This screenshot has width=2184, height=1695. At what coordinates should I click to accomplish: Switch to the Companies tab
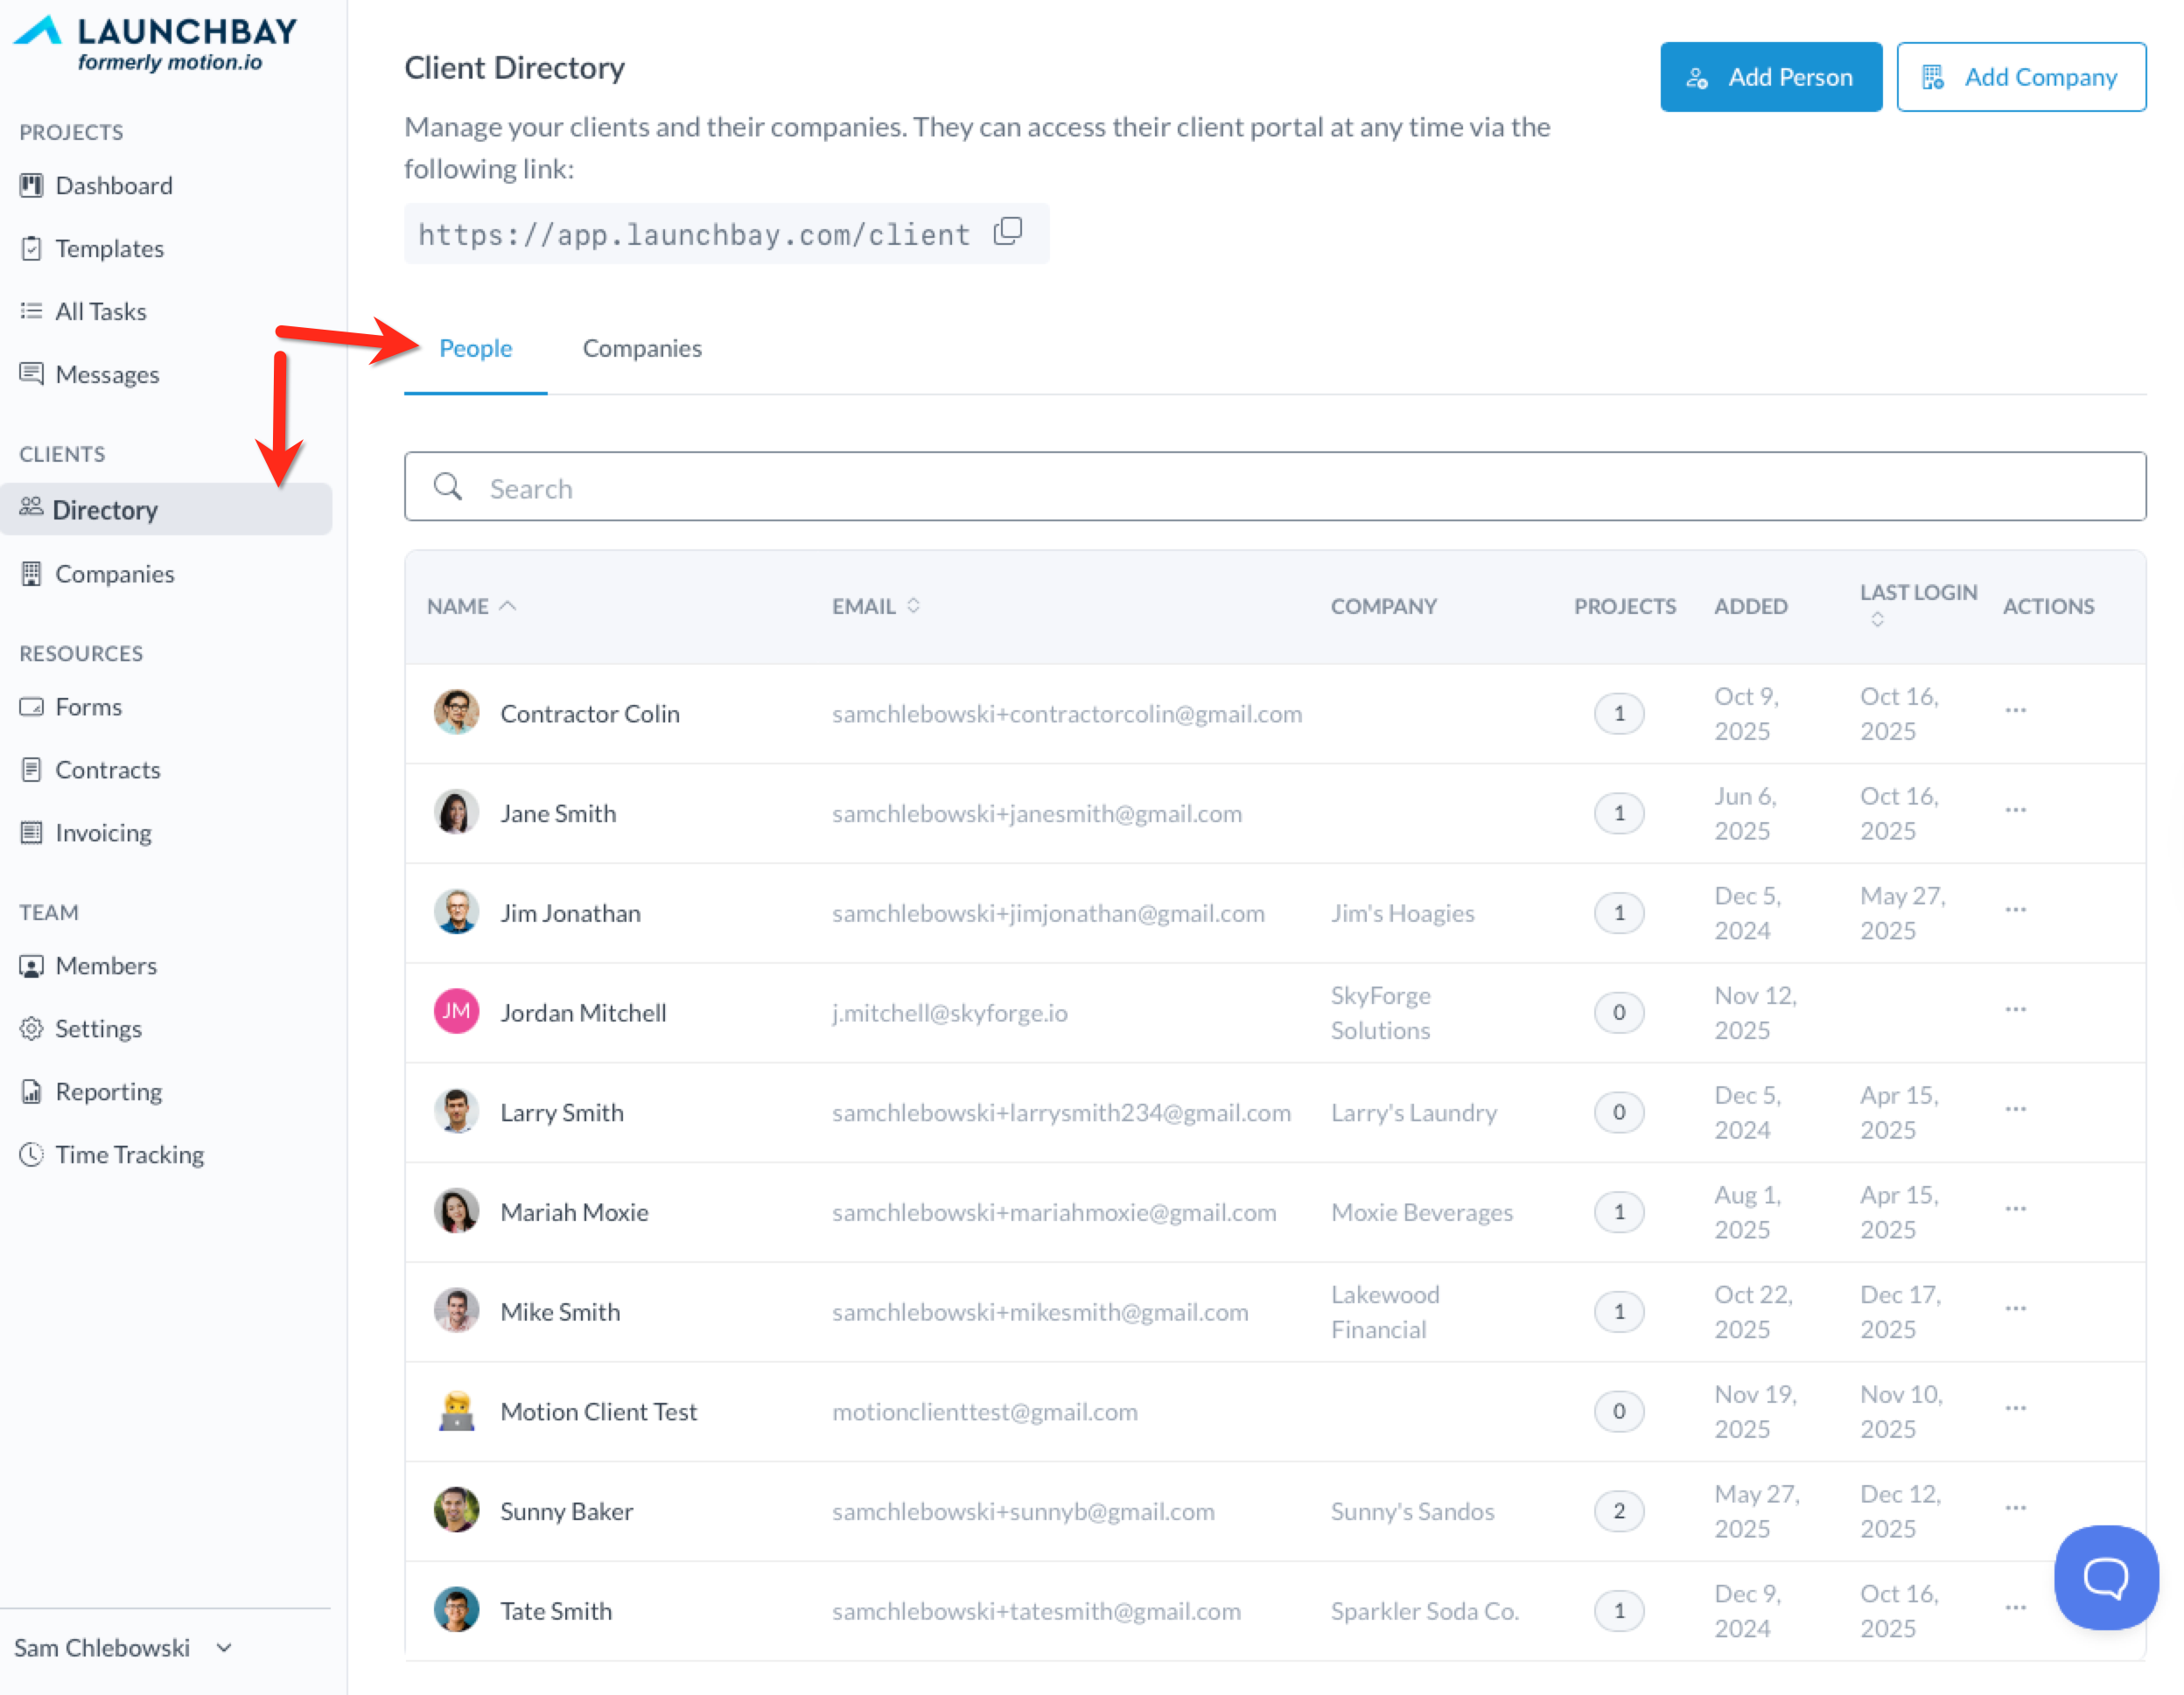click(642, 349)
